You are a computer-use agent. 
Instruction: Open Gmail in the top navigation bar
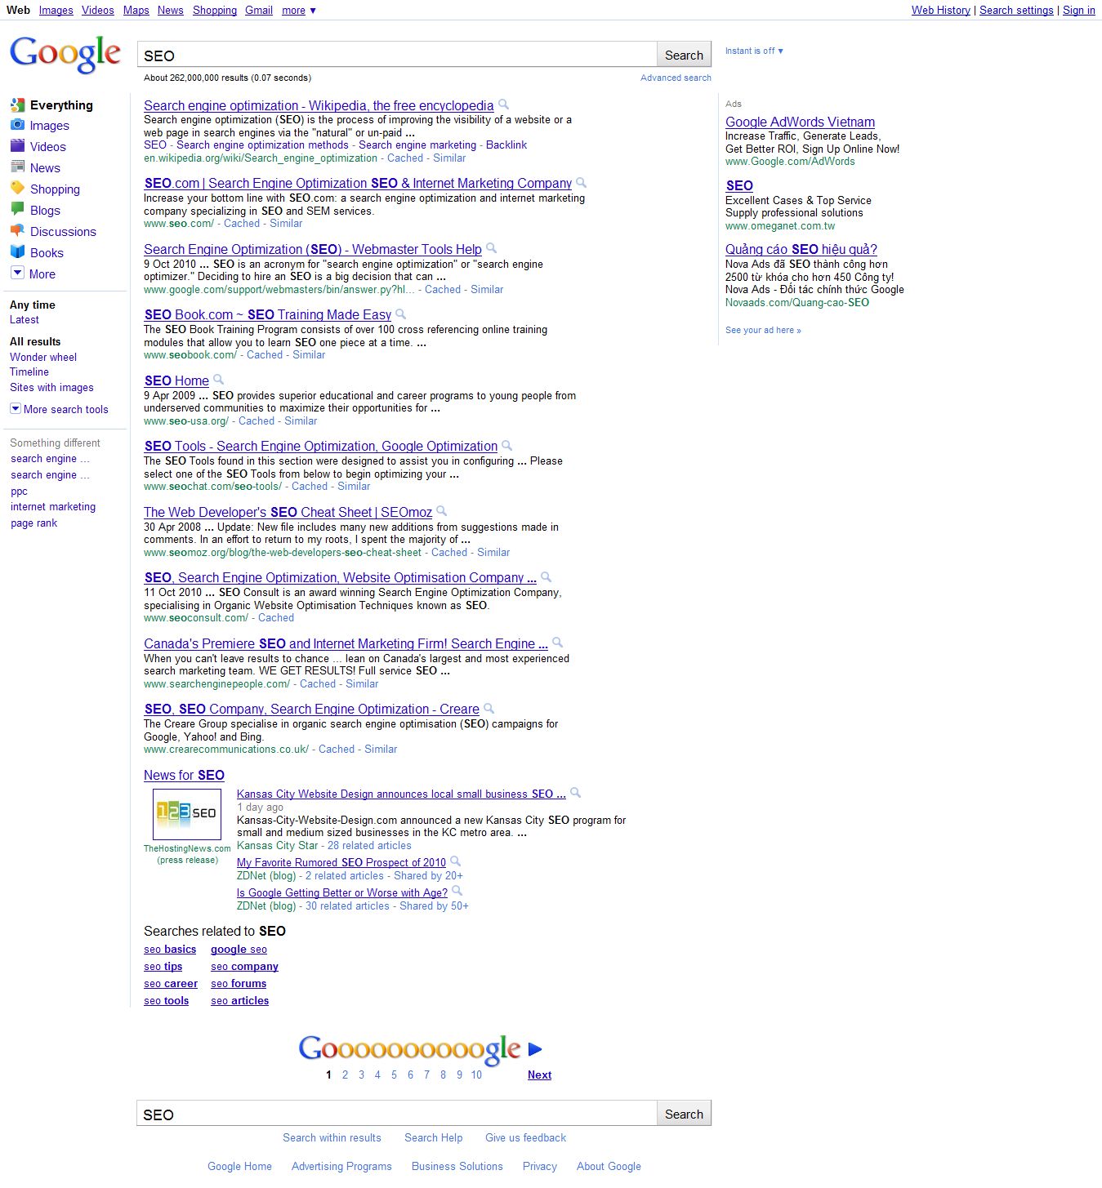(x=259, y=11)
